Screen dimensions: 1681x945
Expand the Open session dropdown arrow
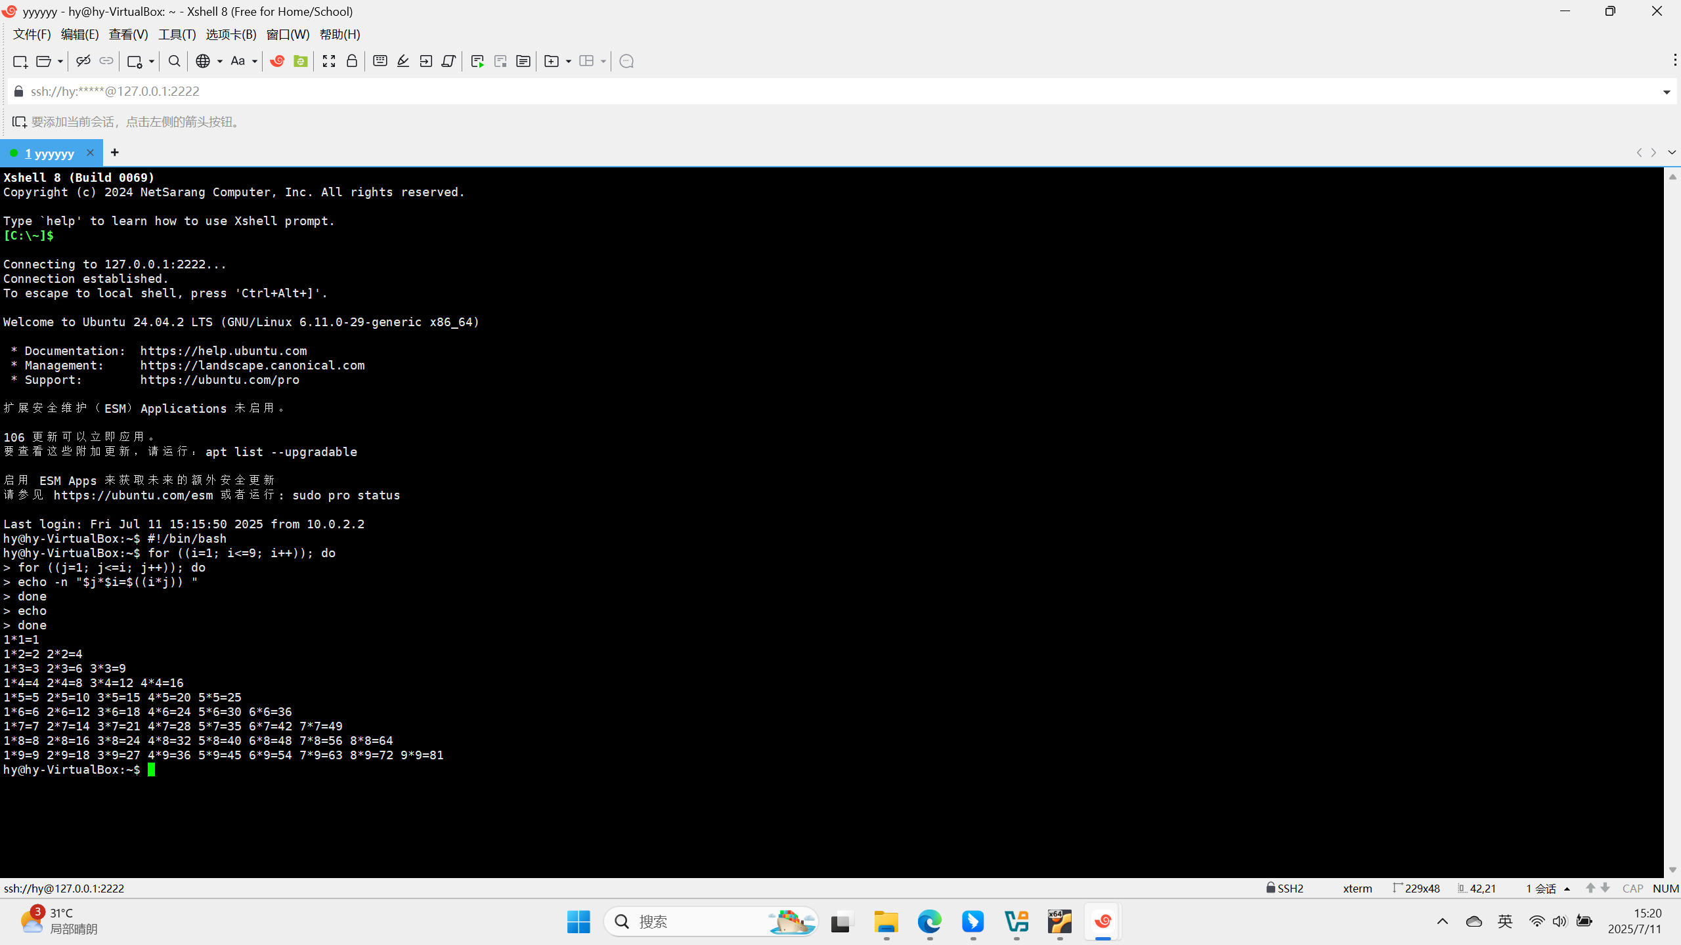pyautogui.click(x=60, y=61)
